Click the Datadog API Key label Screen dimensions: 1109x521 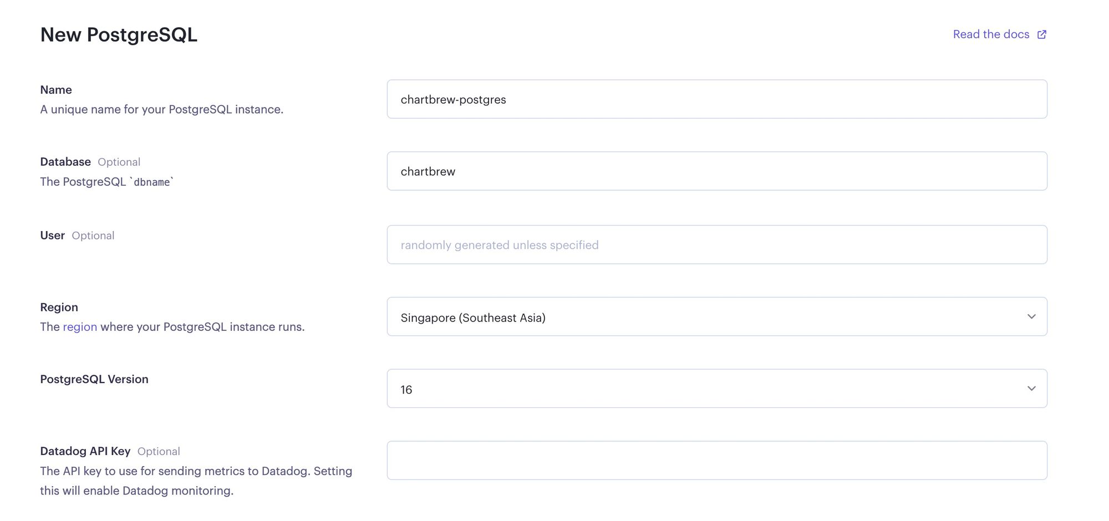pos(85,451)
